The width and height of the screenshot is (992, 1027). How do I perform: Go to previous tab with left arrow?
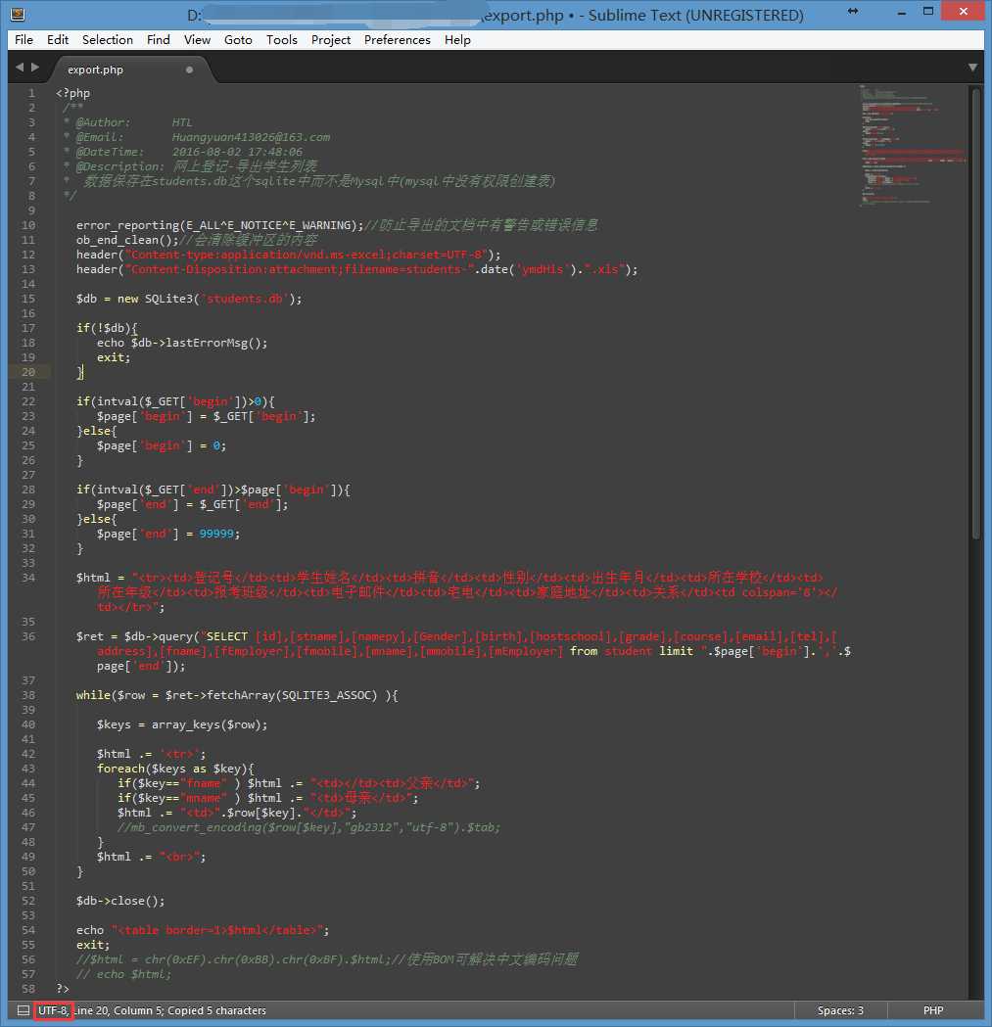click(x=20, y=68)
